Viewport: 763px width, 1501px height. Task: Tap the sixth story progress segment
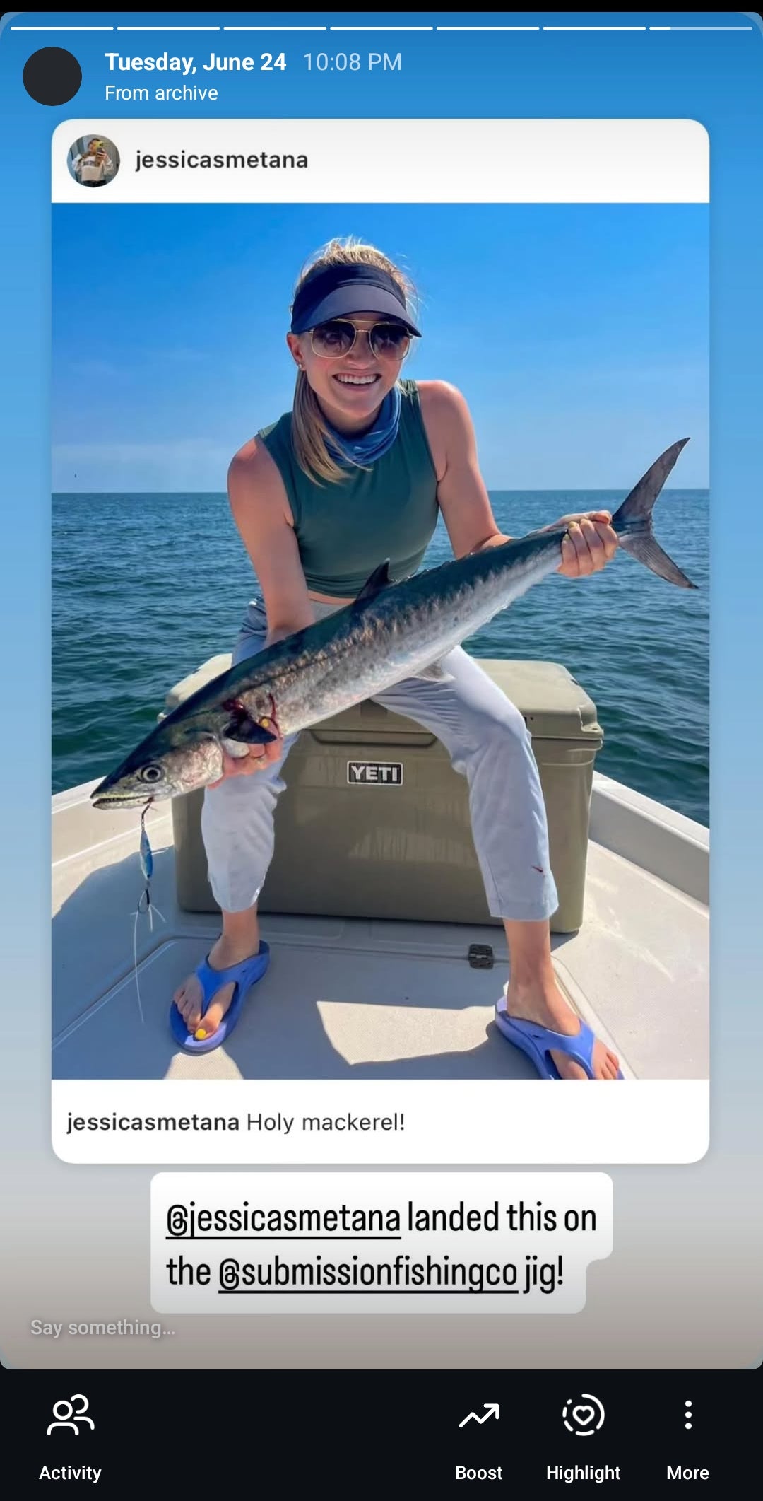pos(594,28)
